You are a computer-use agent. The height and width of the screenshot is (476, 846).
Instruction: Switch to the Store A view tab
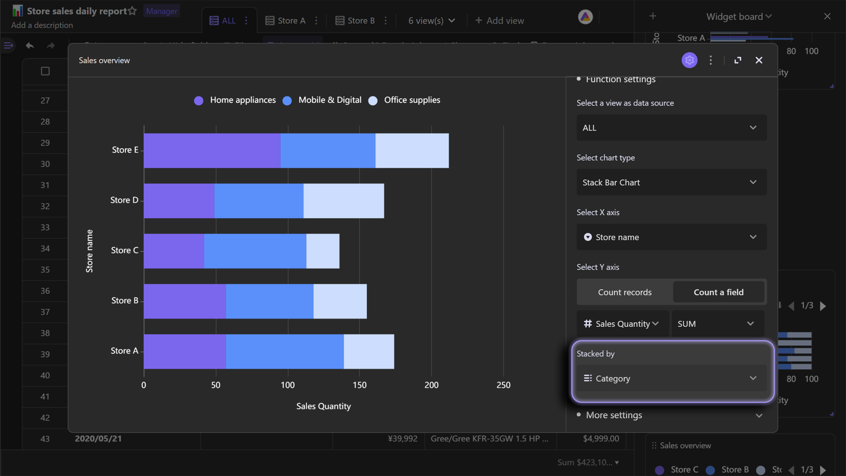[x=285, y=20]
